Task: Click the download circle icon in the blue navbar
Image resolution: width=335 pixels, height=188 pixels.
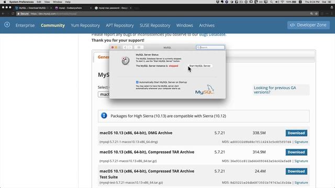Action: point(7,25)
